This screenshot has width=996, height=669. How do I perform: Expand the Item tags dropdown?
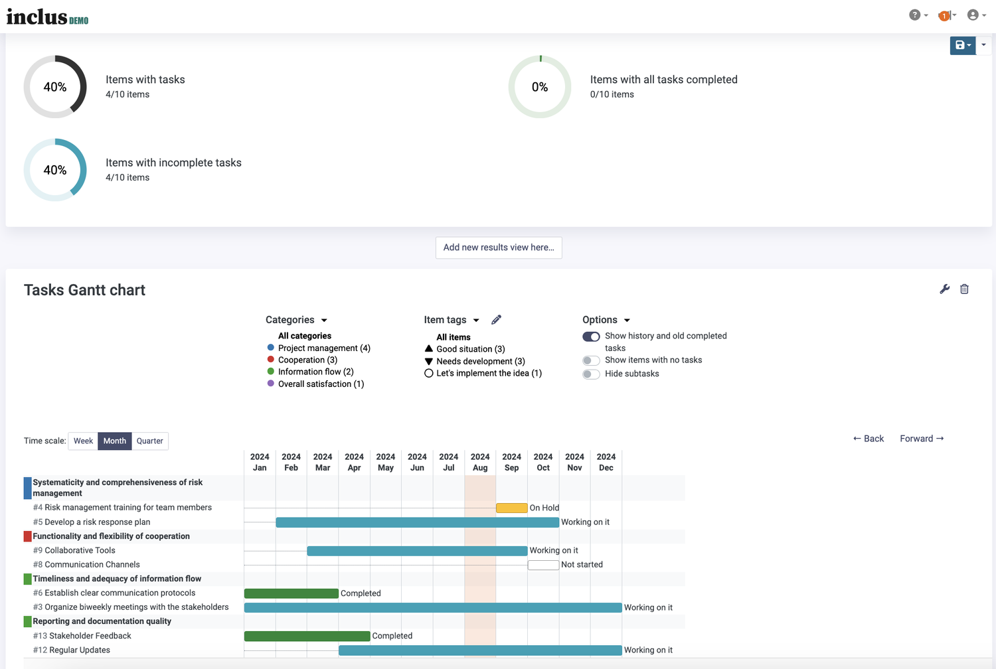(452, 320)
